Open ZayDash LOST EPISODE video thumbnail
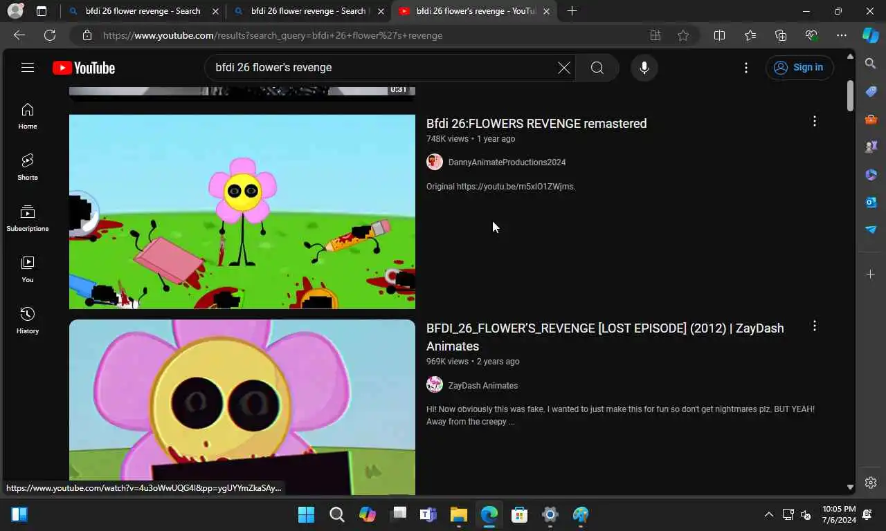The image size is (886, 531). (242, 407)
